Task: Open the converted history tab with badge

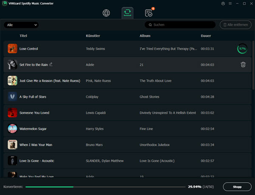Action: tap(149, 13)
